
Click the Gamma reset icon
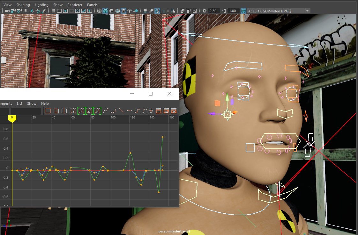[224, 11]
